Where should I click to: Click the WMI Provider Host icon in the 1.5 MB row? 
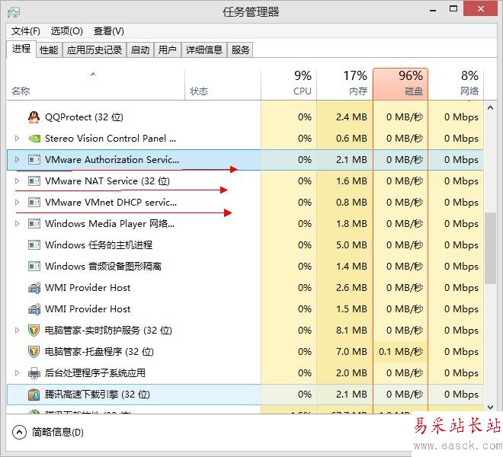coord(34,308)
